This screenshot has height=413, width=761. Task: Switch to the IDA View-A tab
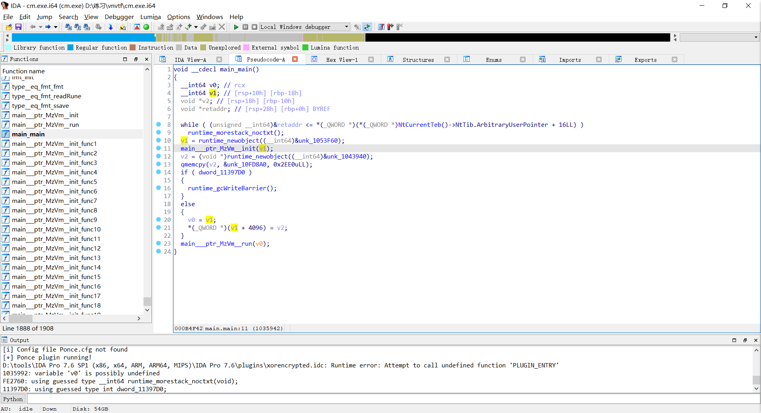pos(190,60)
